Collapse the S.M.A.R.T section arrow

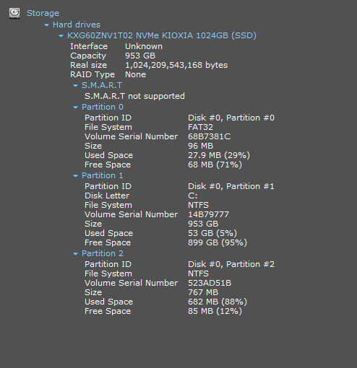tap(75, 85)
